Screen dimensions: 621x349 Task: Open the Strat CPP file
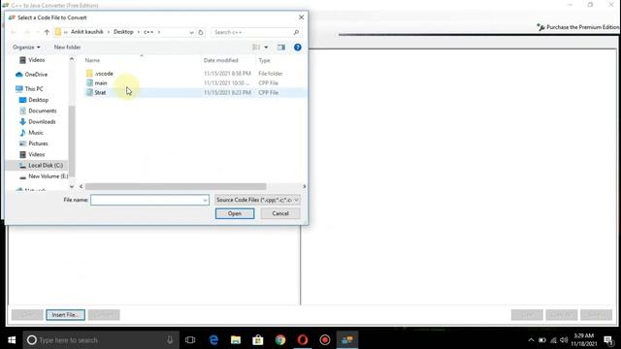[x=100, y=93]
